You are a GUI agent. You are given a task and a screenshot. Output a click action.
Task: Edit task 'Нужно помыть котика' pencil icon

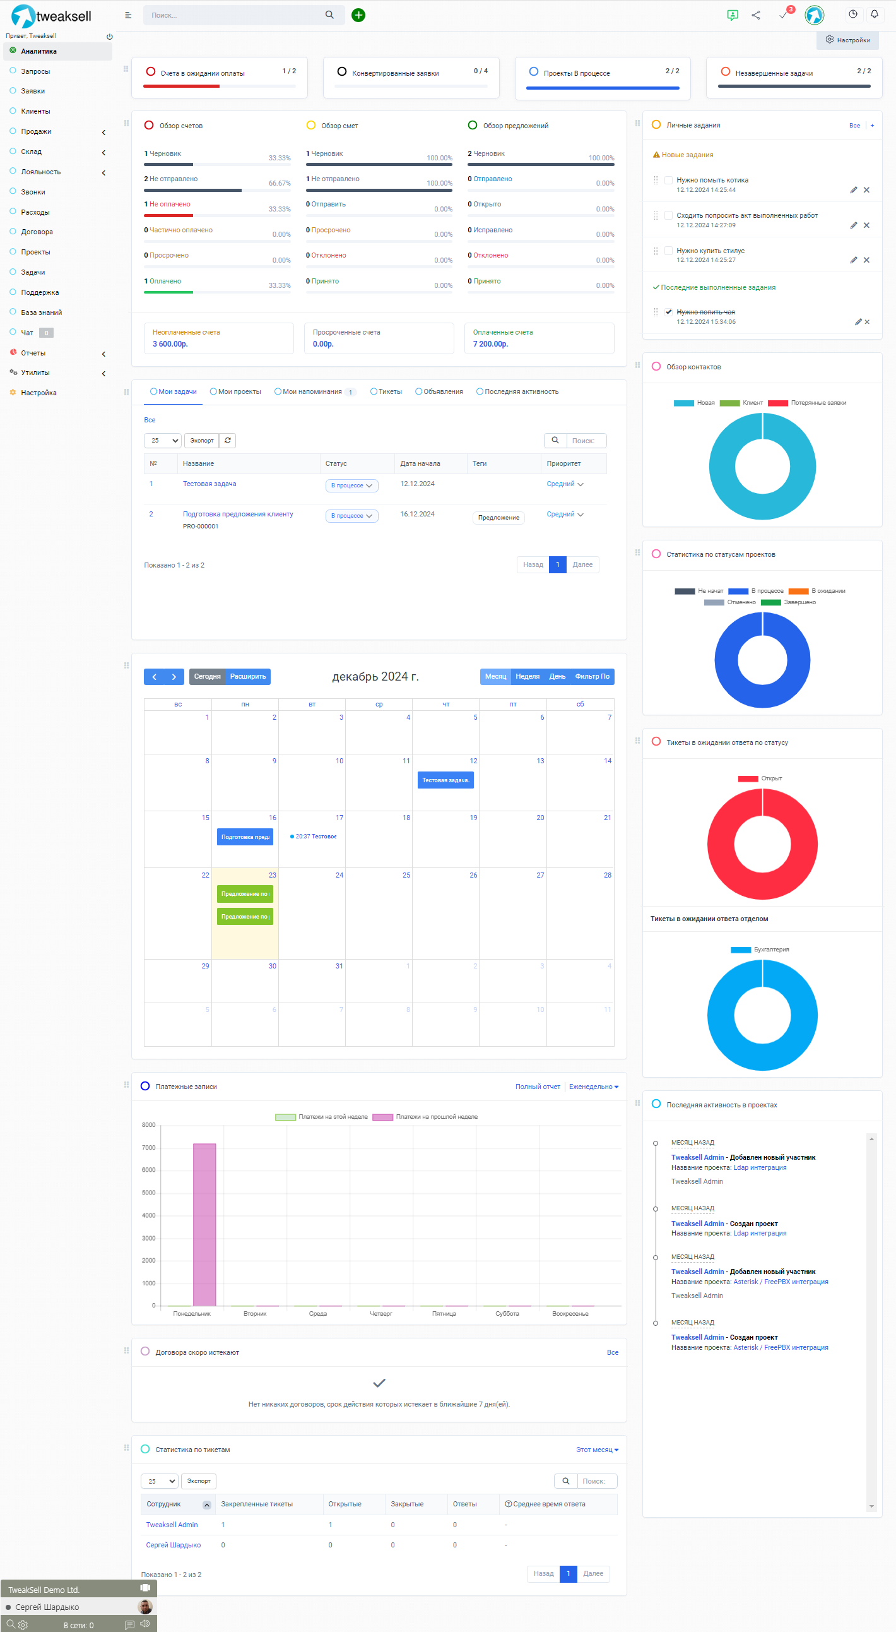click(853, 190)
